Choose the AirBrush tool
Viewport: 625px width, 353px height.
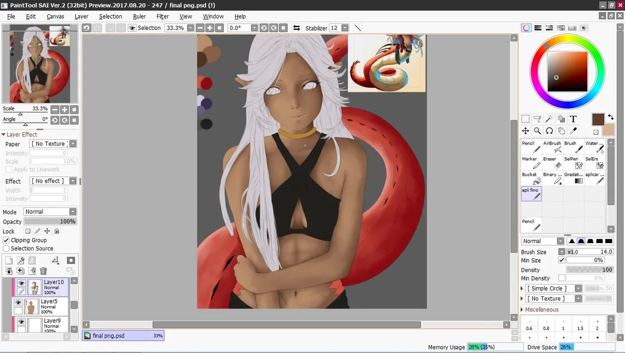pyautogui.click(x=552, y=147)
